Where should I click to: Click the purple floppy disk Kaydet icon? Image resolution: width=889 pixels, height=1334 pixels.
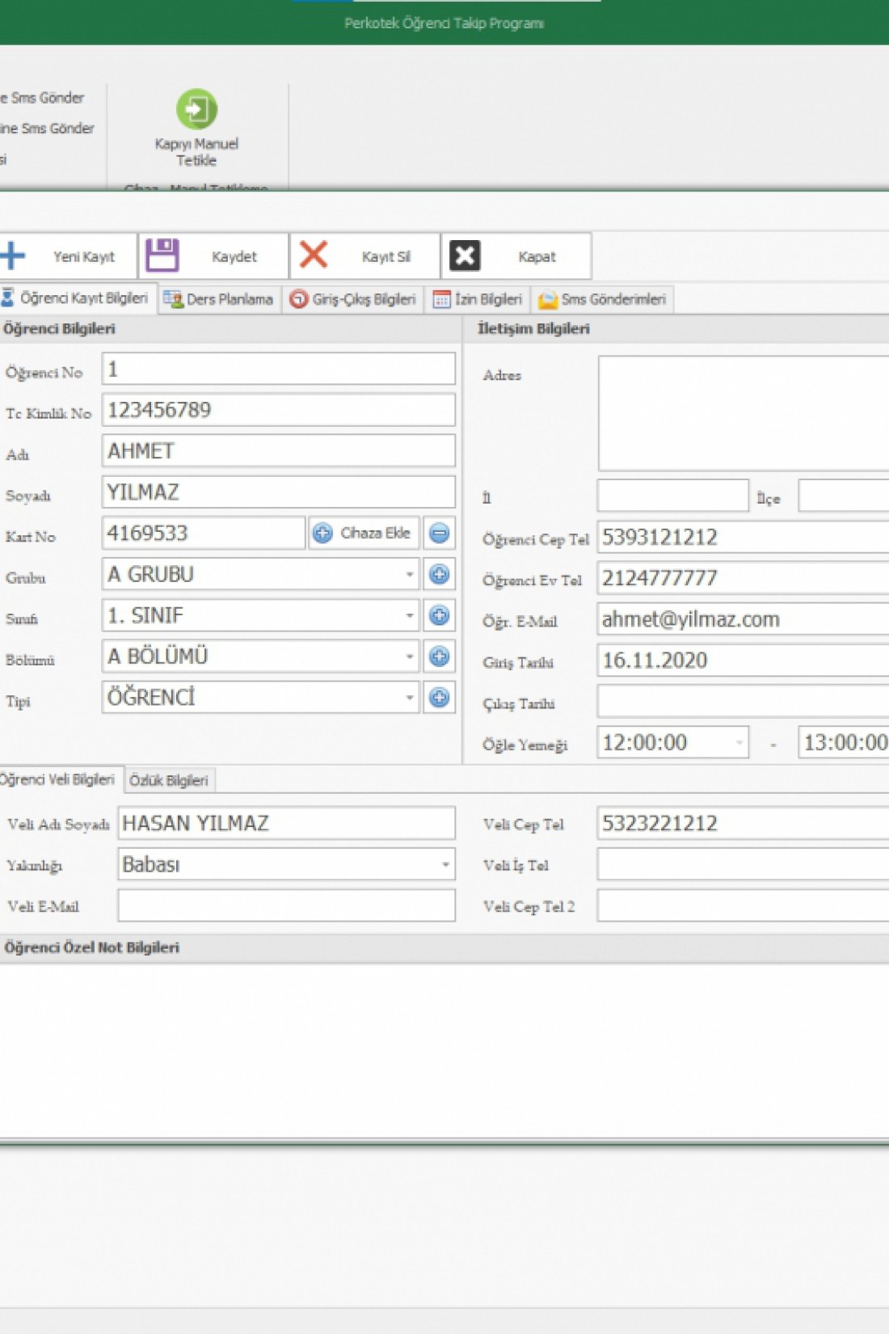coord(162,255)
